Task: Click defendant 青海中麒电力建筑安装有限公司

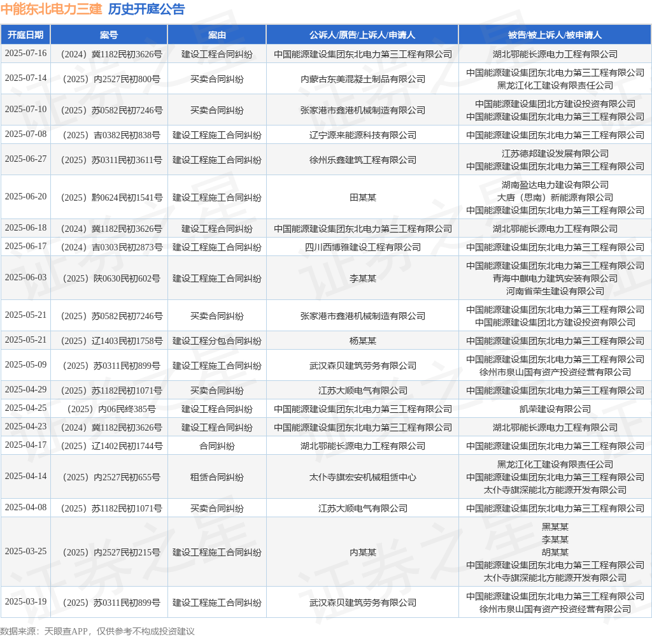Action: (555, 278)
